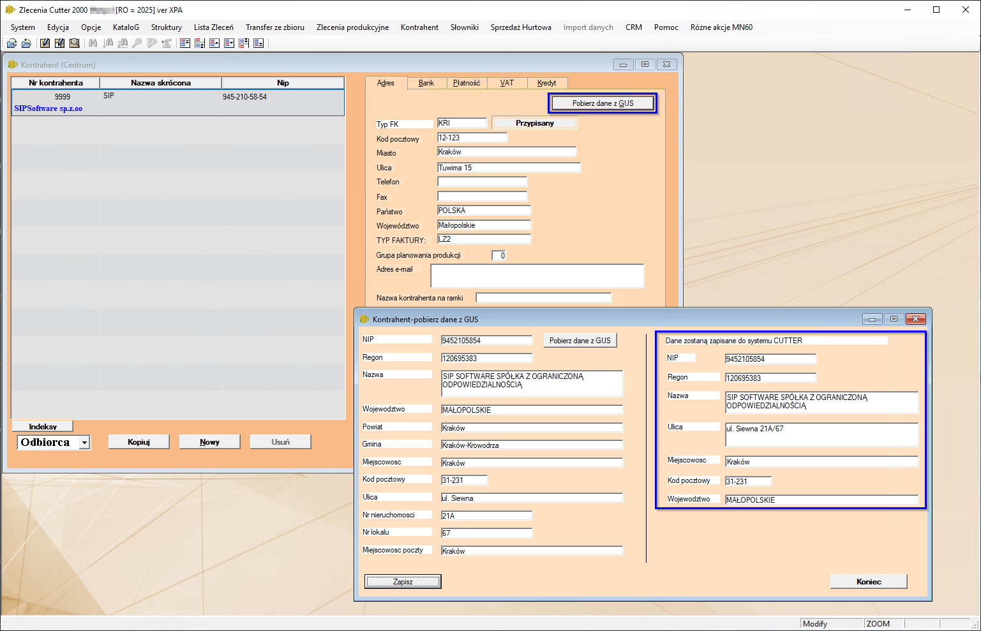Click the Kod pocztowy field showing 12-123
The width and height of the screenshot is (981, 631).
472,138
